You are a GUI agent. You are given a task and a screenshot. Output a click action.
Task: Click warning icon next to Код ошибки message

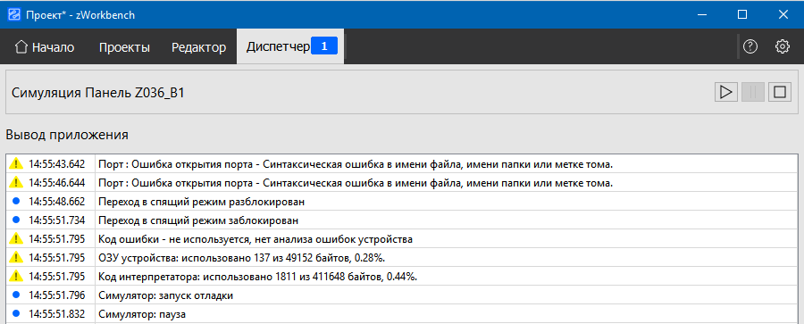tap(16, 238)
